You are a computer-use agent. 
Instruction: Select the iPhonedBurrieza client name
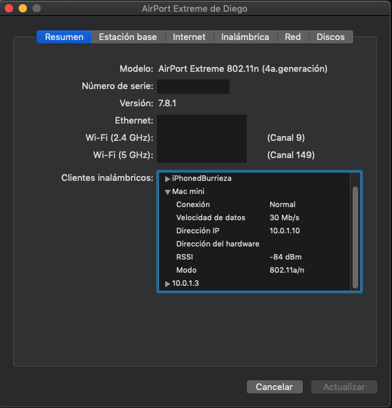202,179
